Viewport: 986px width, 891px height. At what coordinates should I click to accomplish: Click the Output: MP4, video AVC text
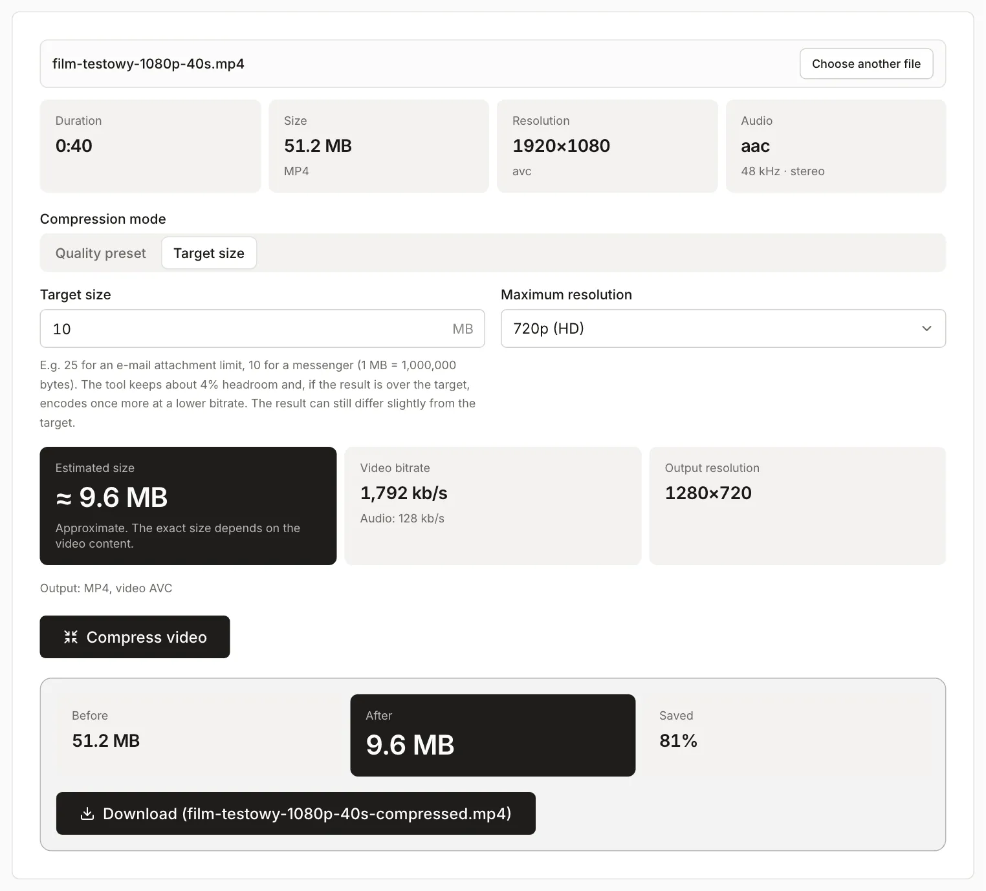click(106, 588)
